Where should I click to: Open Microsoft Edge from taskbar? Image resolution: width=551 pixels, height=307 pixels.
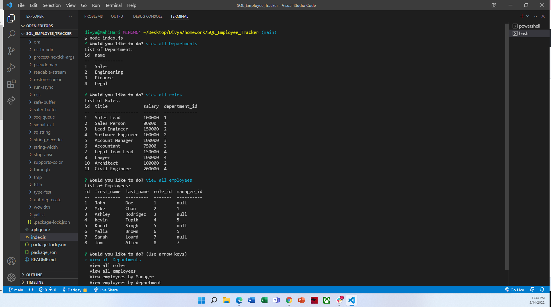point(239,300)
